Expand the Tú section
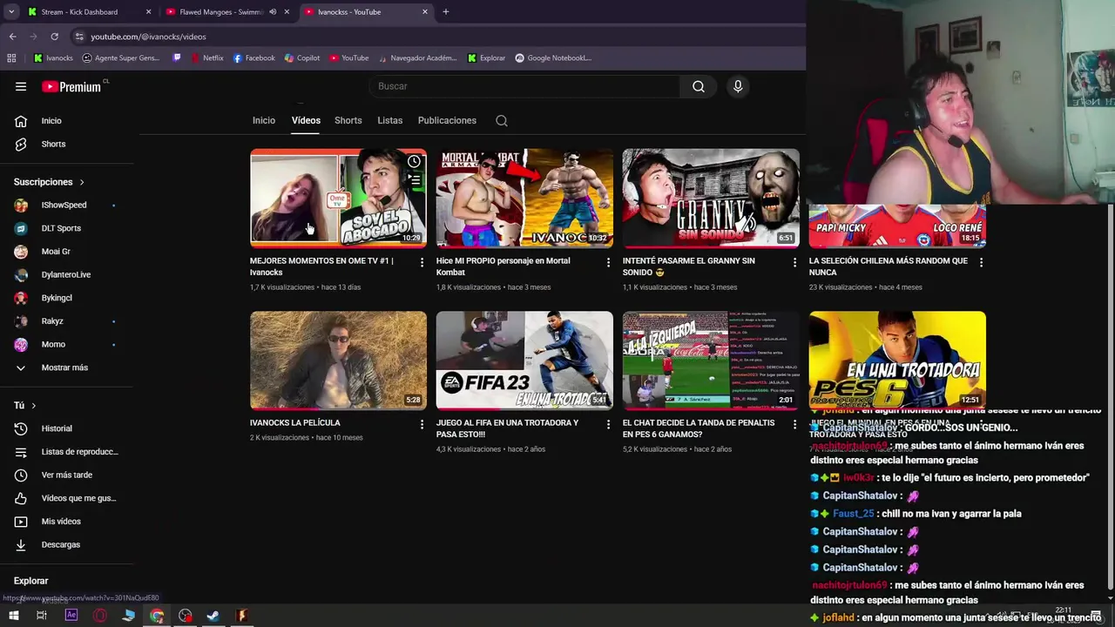Image resolution: width=1115 pixels, height=627 pixels. click(x=25, y=406)
